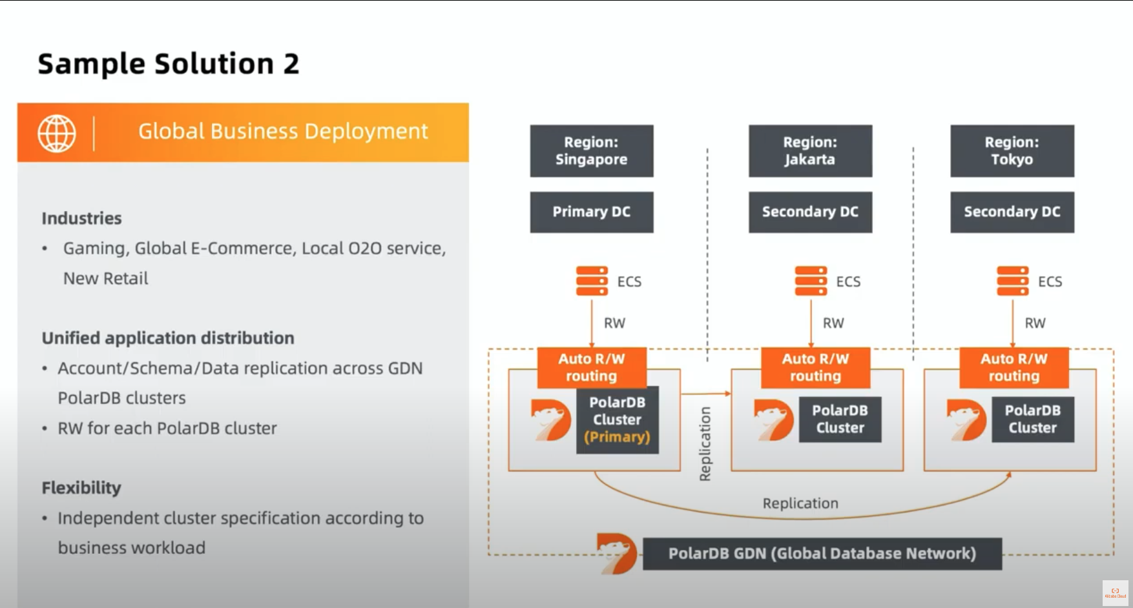Click the RW label under Tokyo ECS

coord(1035,323)
